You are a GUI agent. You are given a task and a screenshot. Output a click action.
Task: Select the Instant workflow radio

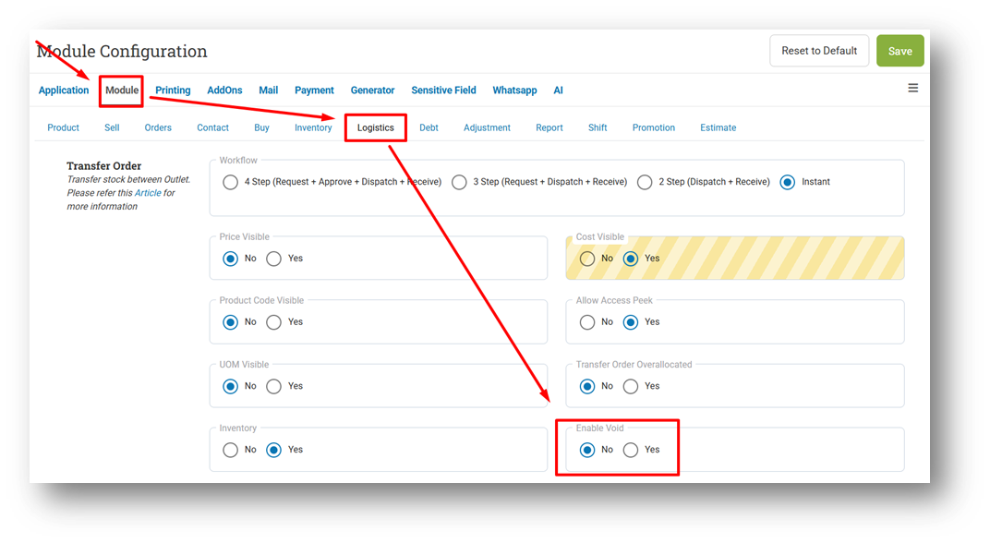[788, 183]
